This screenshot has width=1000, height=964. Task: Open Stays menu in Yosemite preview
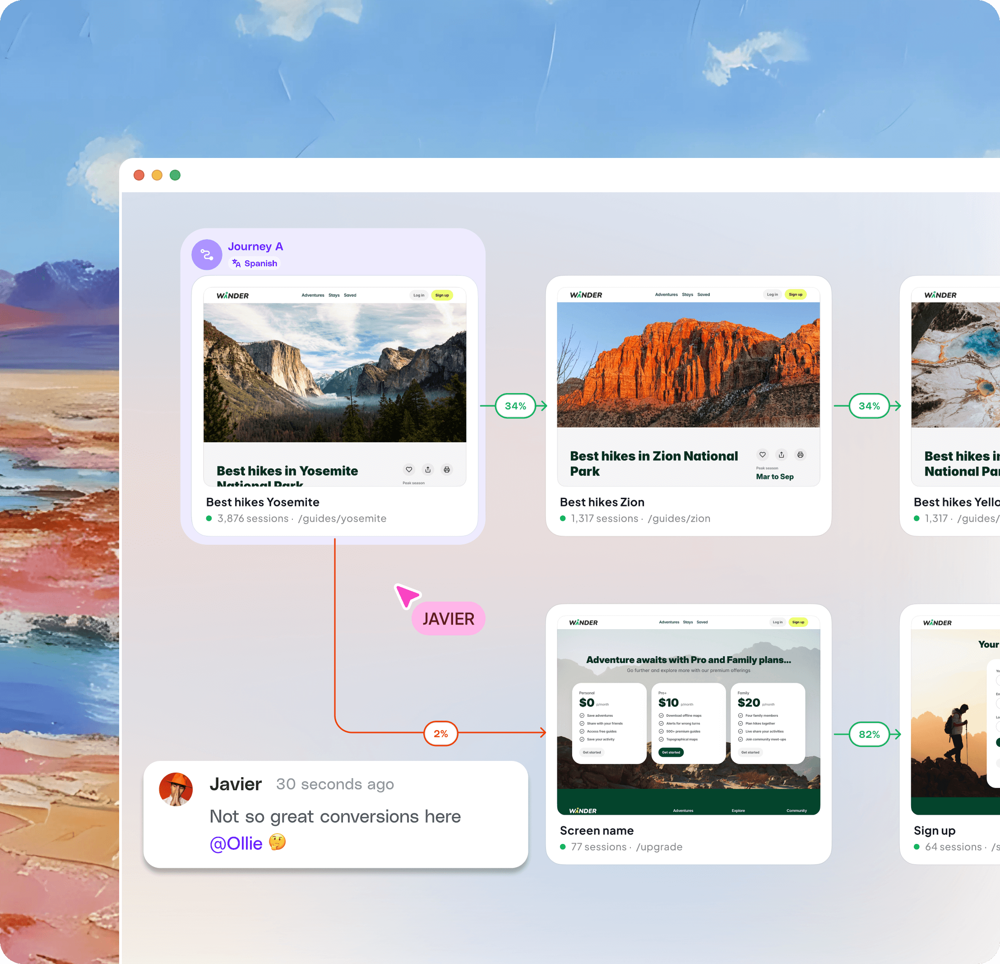tap(333, 295)
